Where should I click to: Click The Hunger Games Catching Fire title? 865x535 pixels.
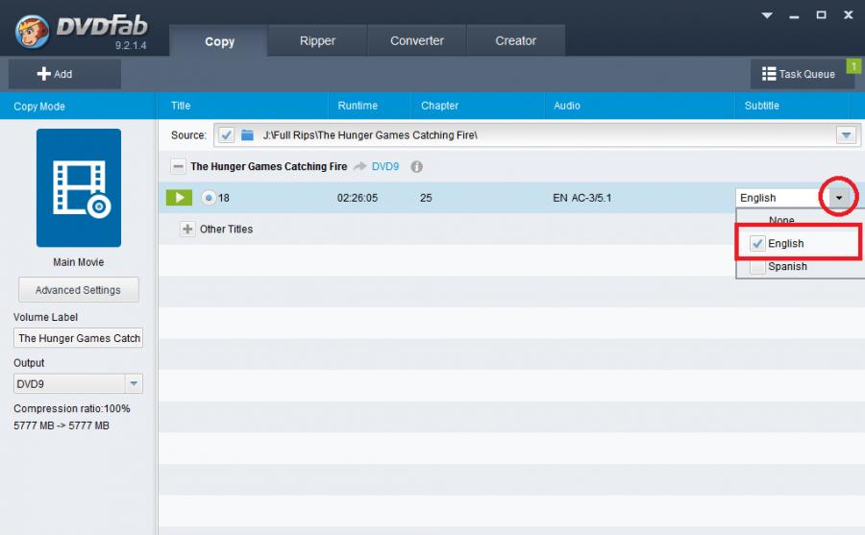click(x=269, y=166)
